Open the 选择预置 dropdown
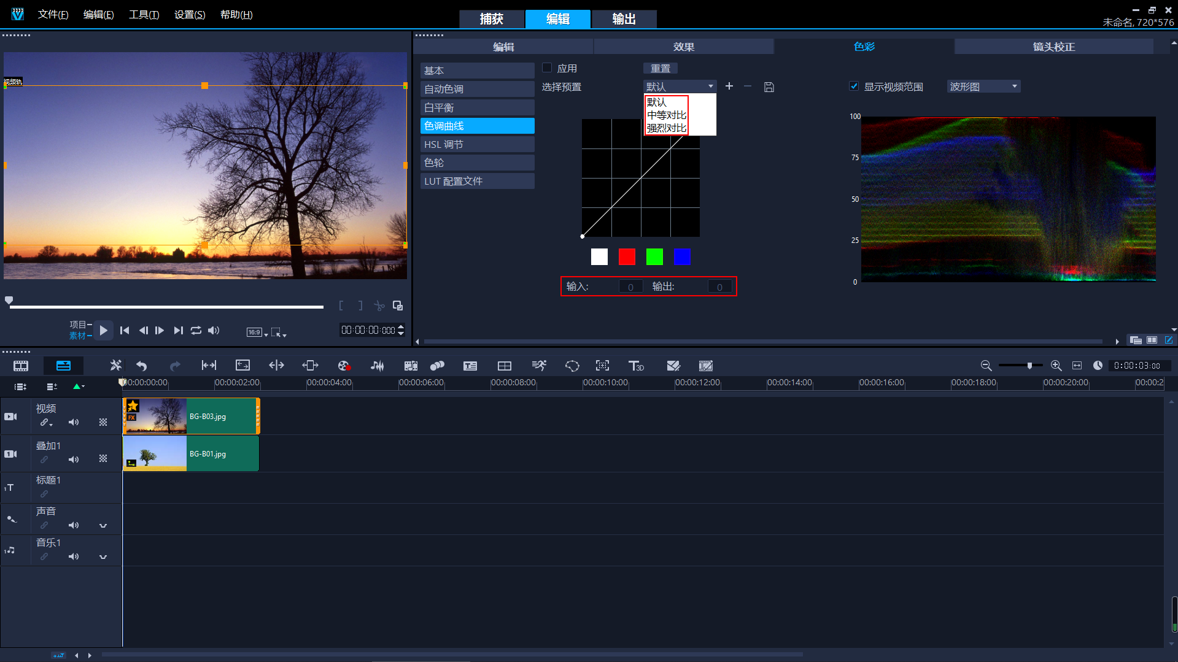1178x662 pixels. [680, 87]
